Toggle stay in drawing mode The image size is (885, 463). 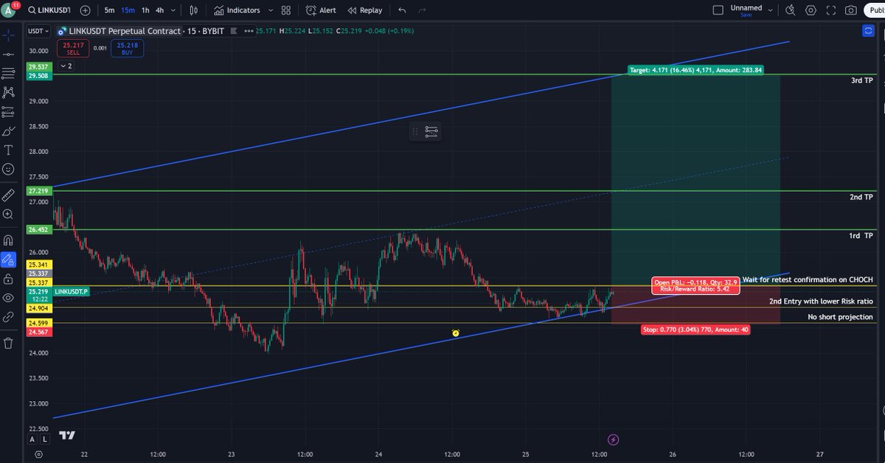pos(8,259)
